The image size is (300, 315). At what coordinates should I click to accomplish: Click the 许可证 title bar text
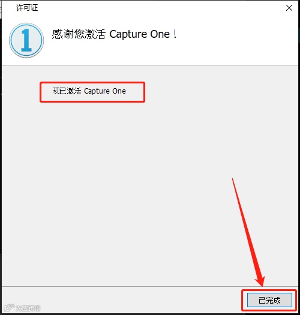point(27,8)
